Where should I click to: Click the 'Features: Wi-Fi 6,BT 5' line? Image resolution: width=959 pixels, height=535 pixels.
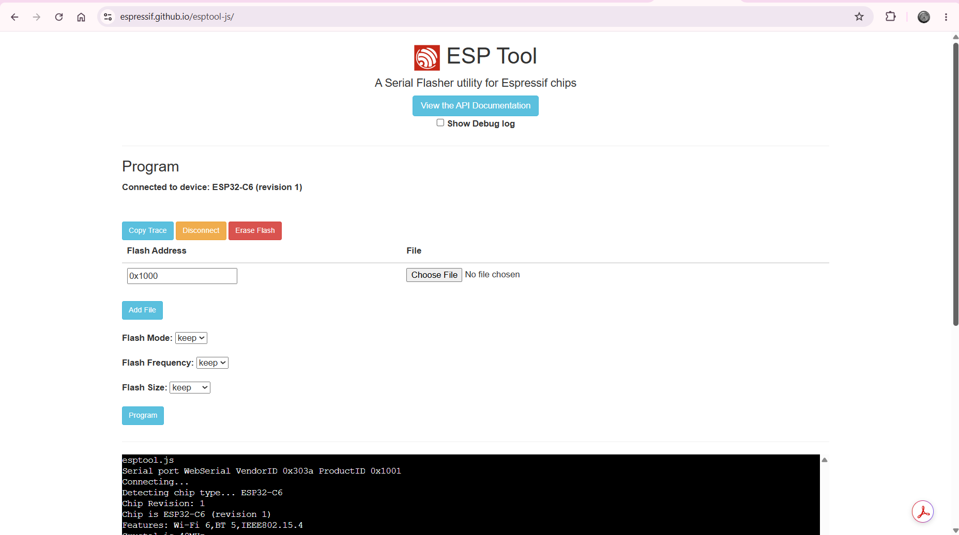coord(212,525)
